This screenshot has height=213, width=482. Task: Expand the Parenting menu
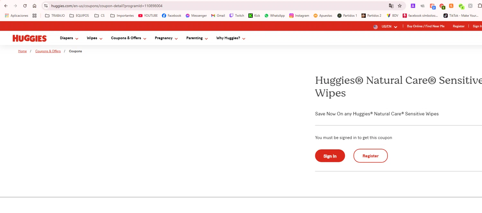tap(197, 38)
